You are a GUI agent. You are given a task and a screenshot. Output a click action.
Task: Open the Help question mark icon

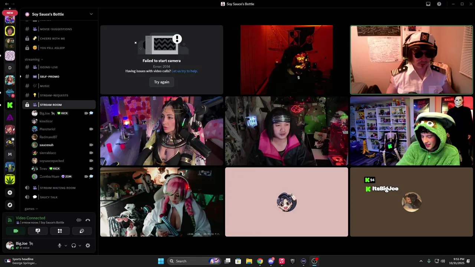439,4
